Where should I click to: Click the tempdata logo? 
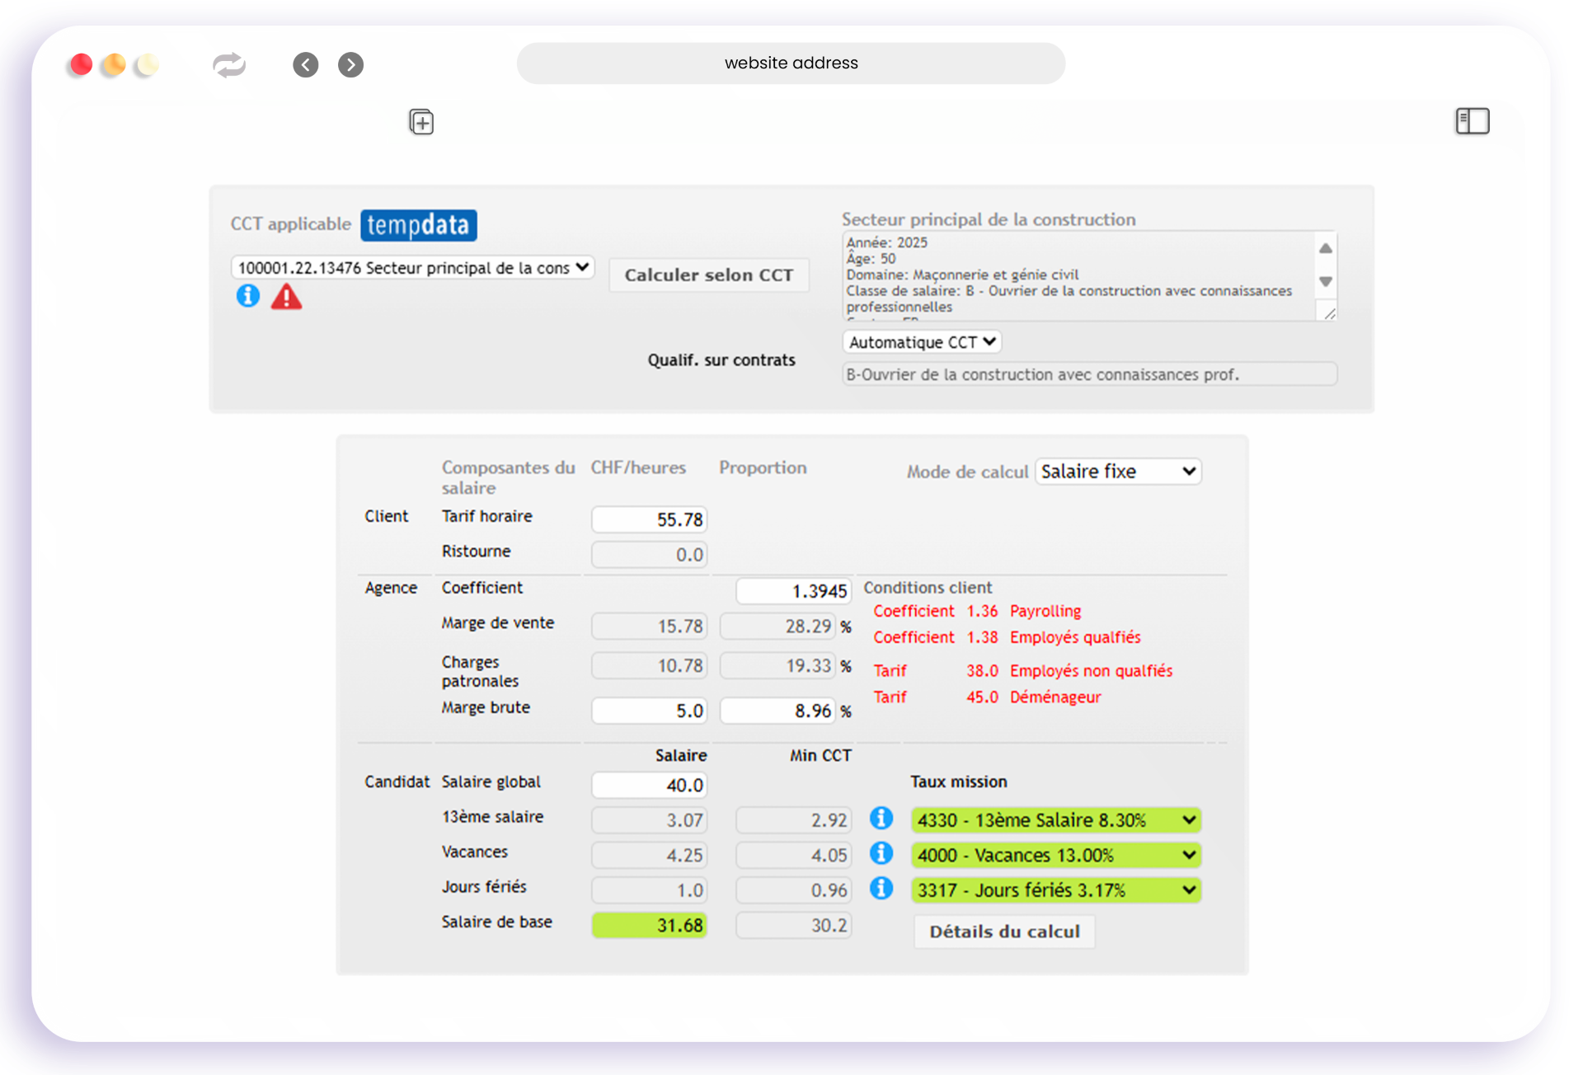(x=419, y=225)
